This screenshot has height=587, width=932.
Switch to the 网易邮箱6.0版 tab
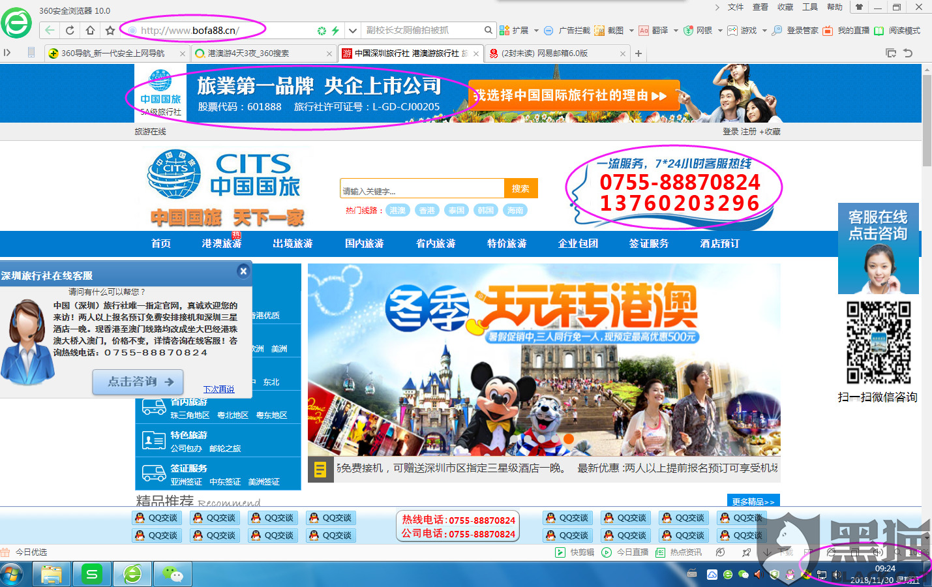coord(558,53)
